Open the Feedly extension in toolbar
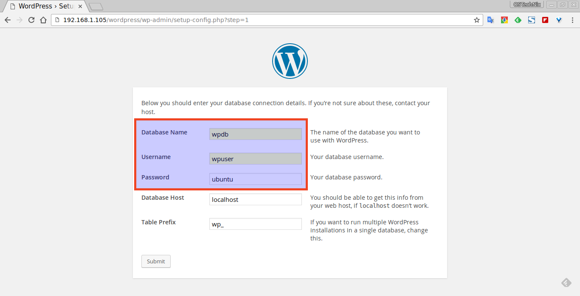The image size is (580, 296). click(518, 20)
